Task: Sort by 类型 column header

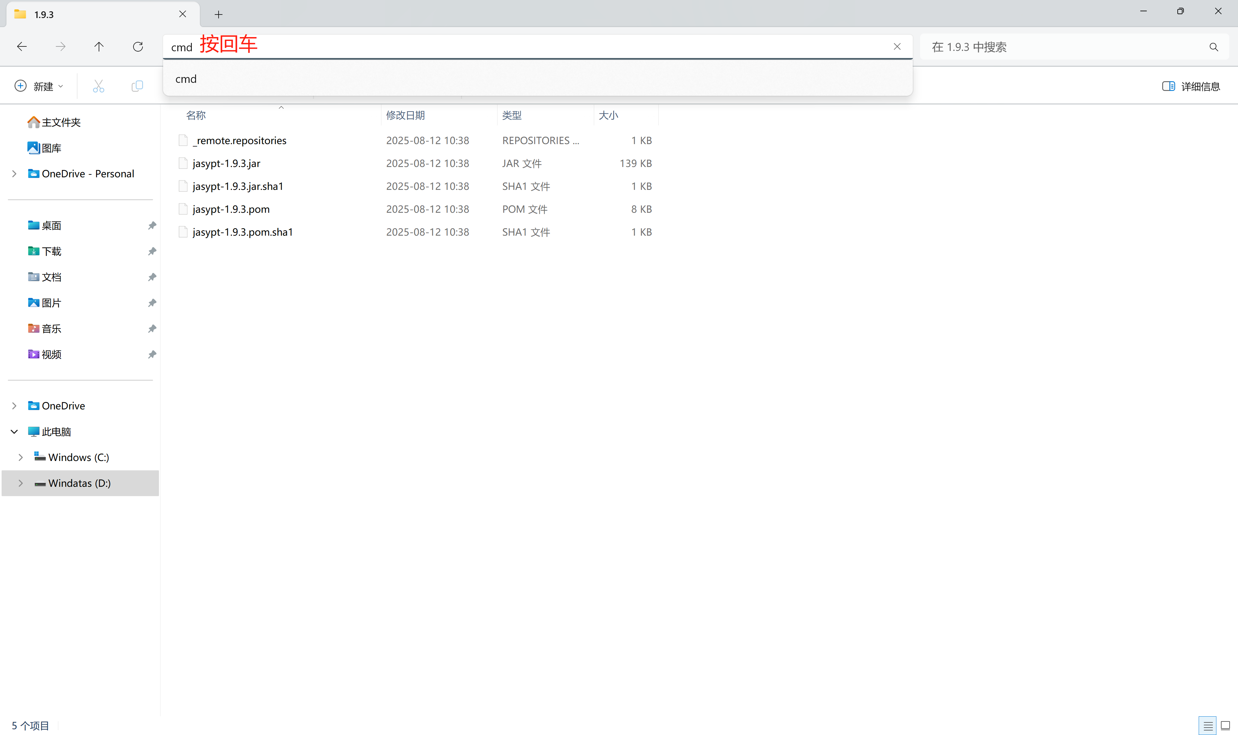Action: coord(512,115)
